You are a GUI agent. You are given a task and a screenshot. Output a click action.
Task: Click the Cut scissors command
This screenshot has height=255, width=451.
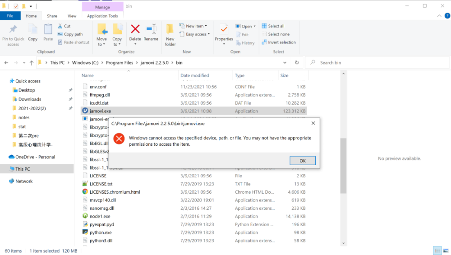coord(64,26)
